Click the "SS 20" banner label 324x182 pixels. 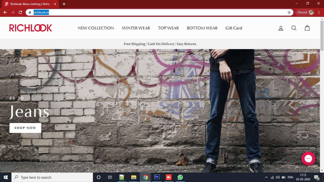(x=17, y=98)
